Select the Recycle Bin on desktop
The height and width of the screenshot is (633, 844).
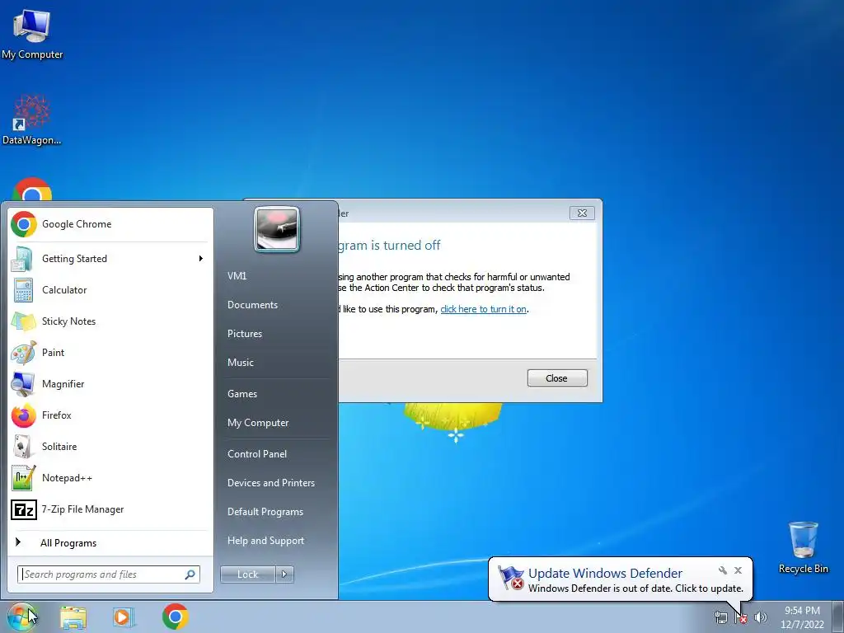coord(803,547)
